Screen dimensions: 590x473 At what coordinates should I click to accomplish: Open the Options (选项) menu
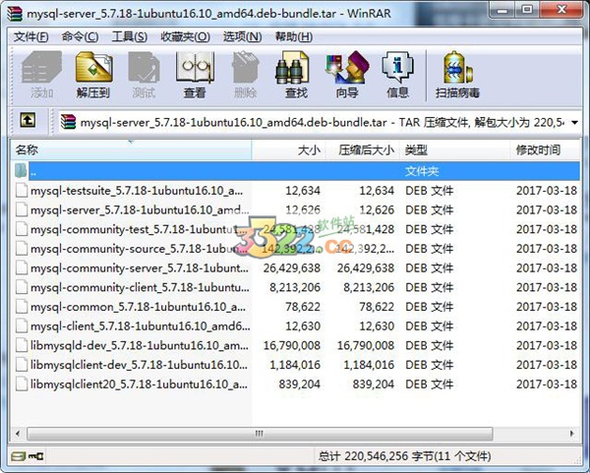pyautogui.click(x=242, y=37)
